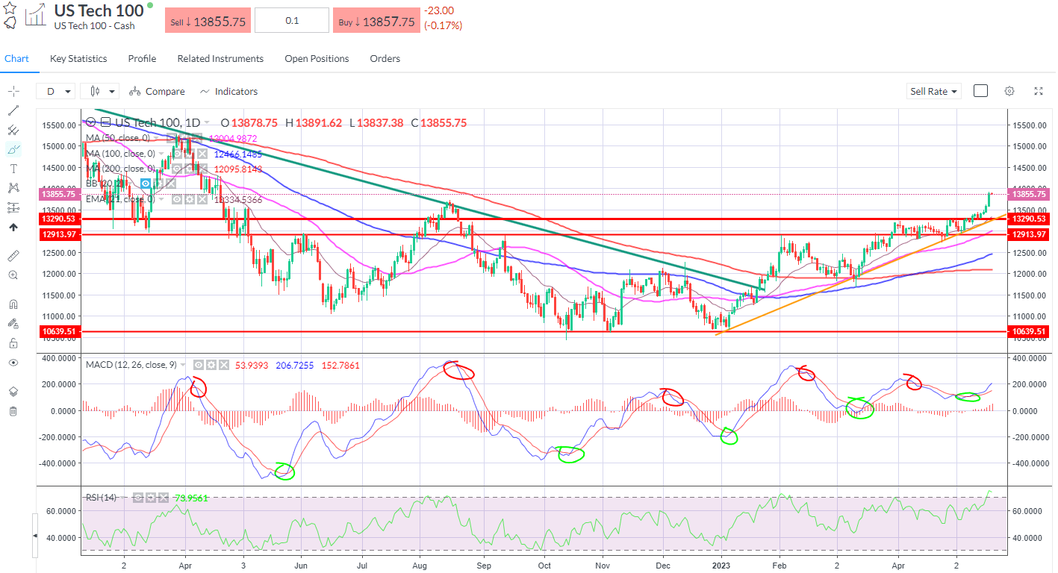Image resolution: width=1058 pixels, height=573 pixels.
Task: Click the Sell 13855.75 button
Action: tap(208, 21)
